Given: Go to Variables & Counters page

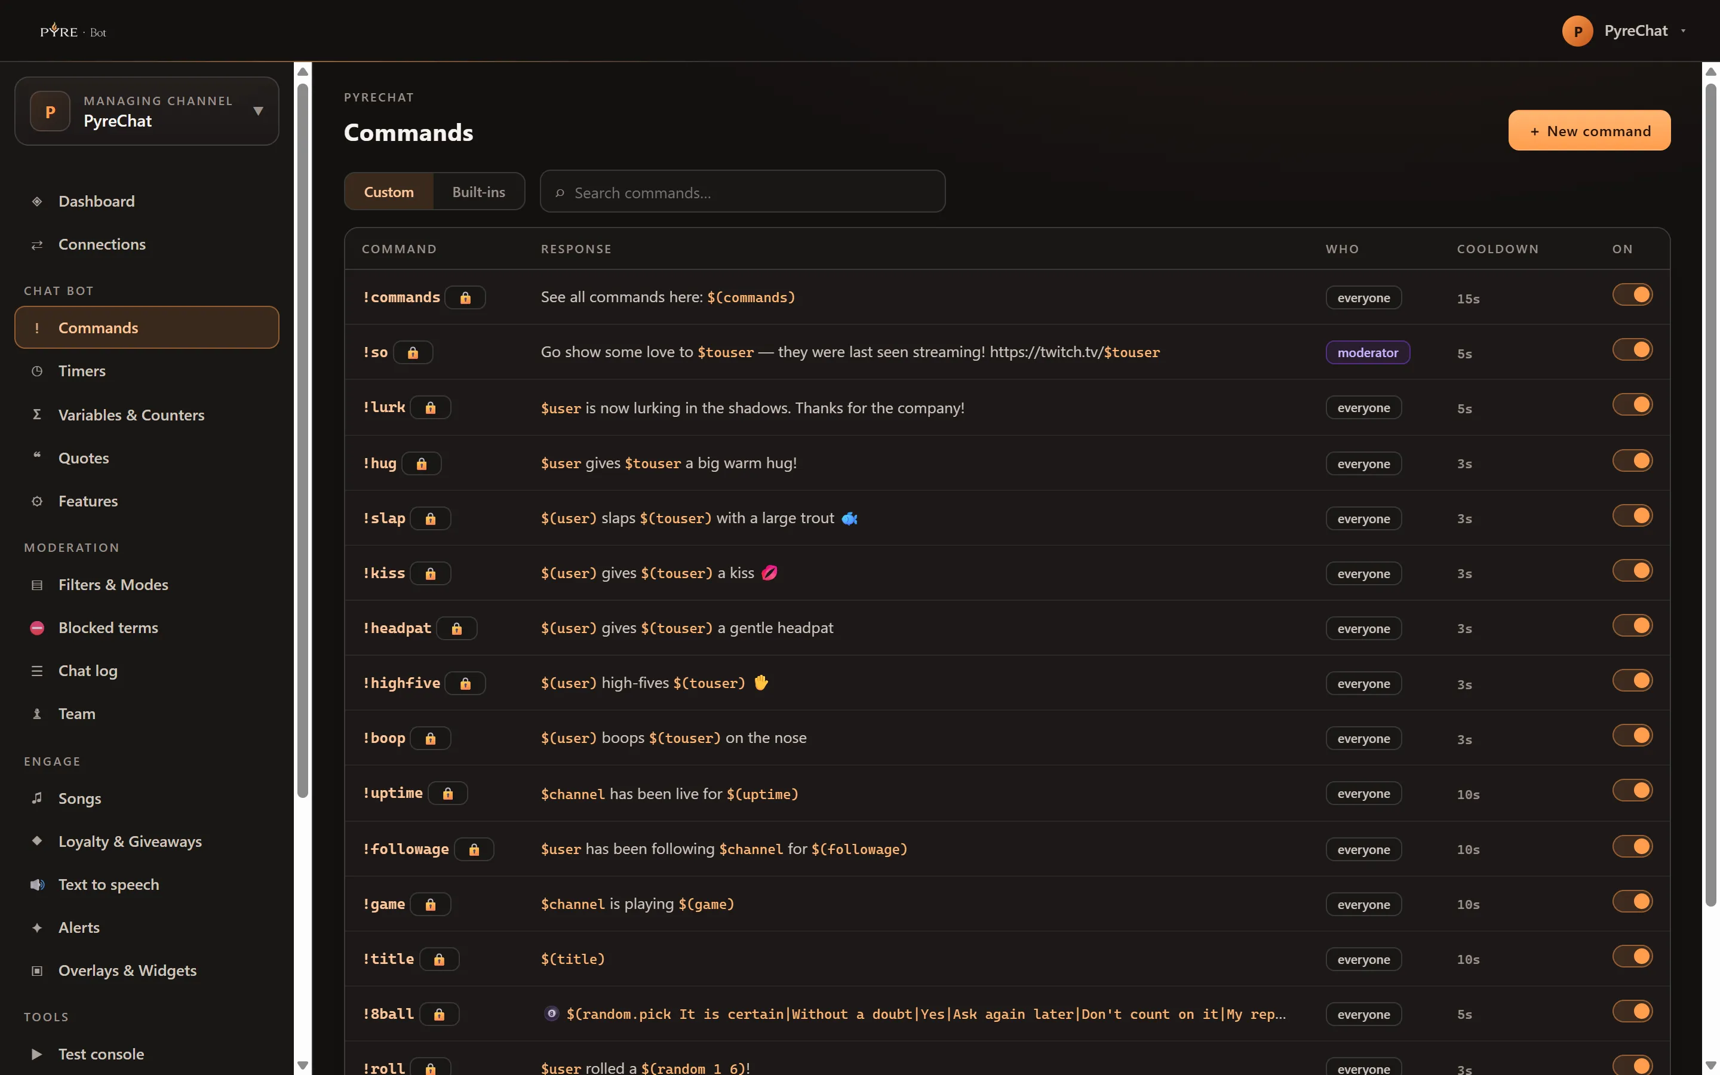Looking at the screenshot, I should coord(146,414).
